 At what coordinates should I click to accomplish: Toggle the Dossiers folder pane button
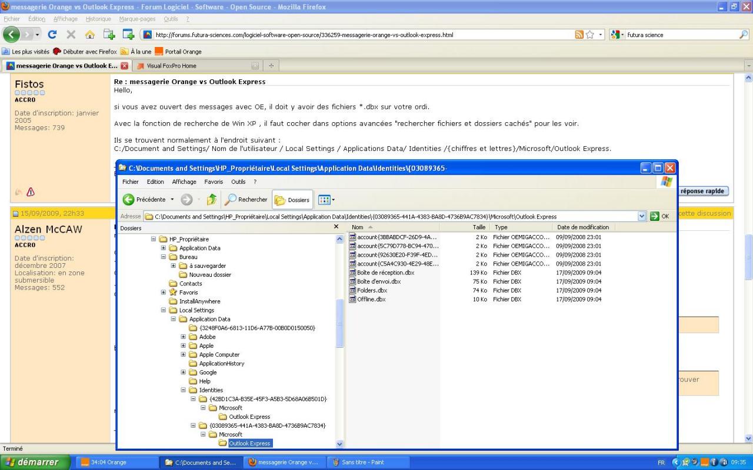[292, 200]
